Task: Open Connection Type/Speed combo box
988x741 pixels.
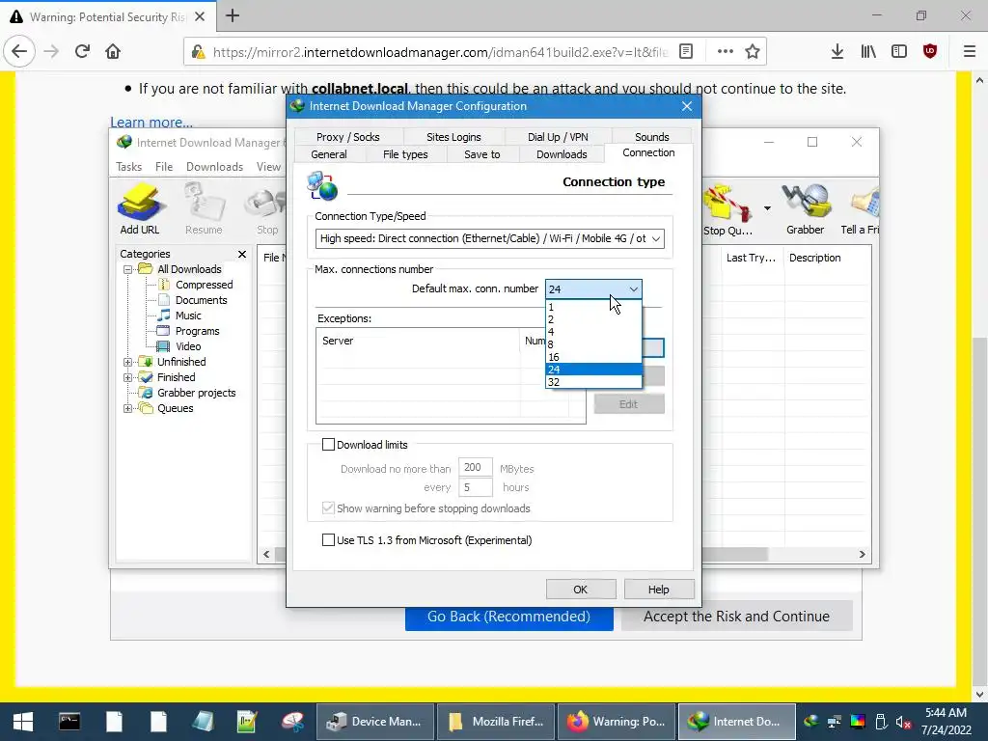Action: pos(489,239)
